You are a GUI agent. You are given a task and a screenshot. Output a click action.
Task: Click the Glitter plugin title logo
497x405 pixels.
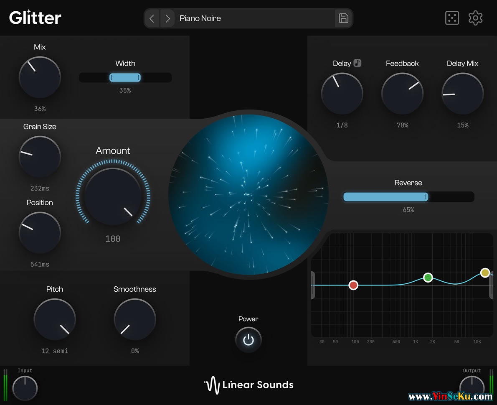click(35, 18)
